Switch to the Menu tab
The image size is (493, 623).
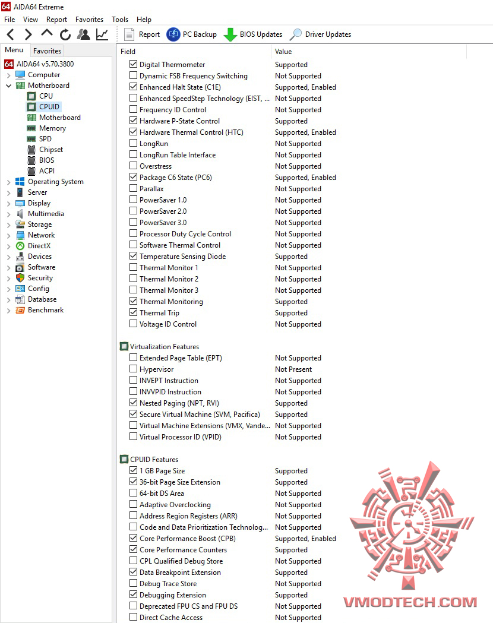click(x=14, y=50)
